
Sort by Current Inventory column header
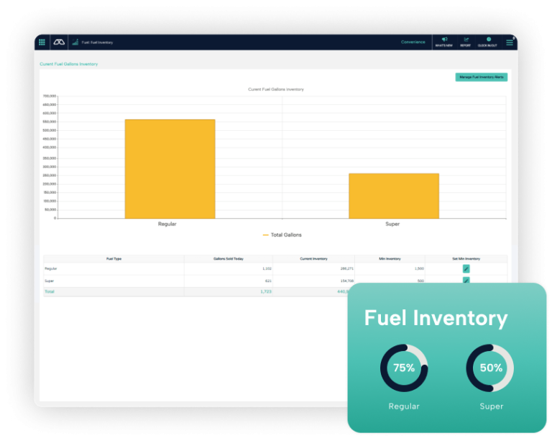tap(313, 259)
